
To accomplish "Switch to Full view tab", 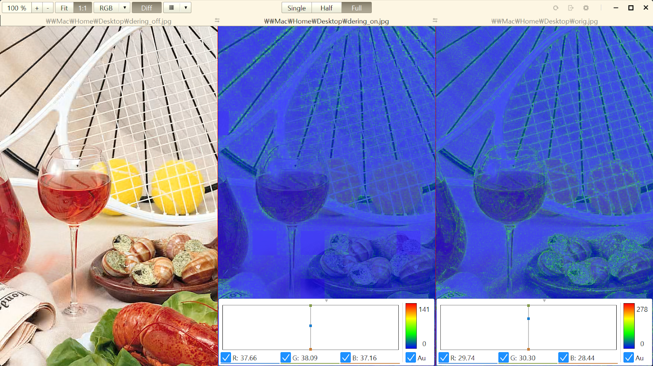I will 357,8.
